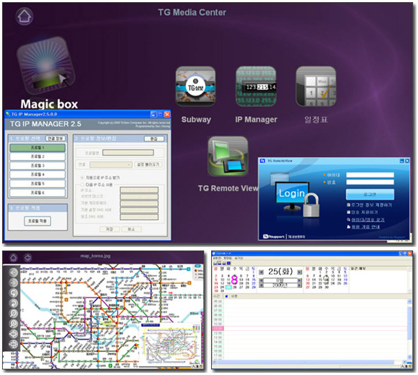418x375 pixels.
Task: Open the Magic box app icon
Action: [x=46, y=65]
